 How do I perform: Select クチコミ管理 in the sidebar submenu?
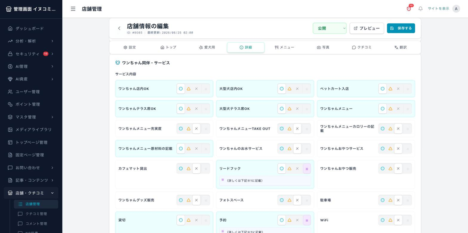pos(36,214)
